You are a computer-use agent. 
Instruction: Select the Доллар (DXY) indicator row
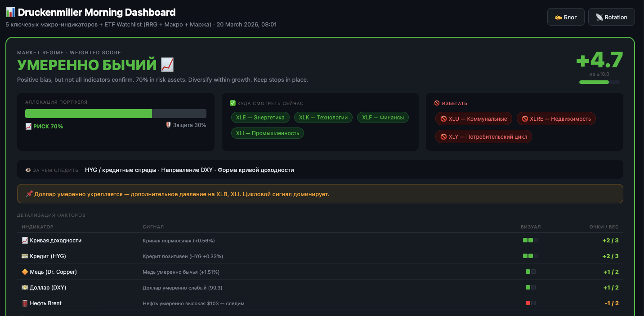pyautogui.click(x=320, y=288)
